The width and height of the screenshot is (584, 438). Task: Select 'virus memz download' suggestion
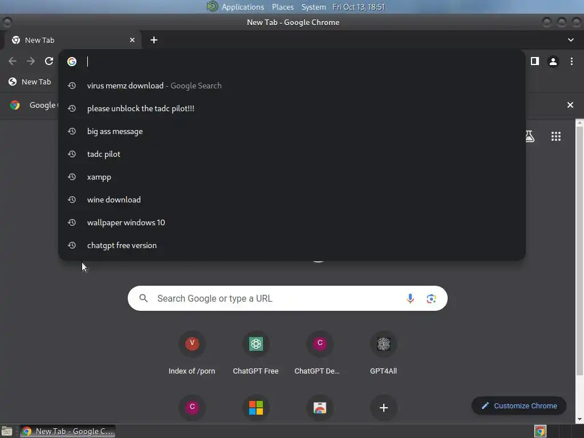click(291, 86)
